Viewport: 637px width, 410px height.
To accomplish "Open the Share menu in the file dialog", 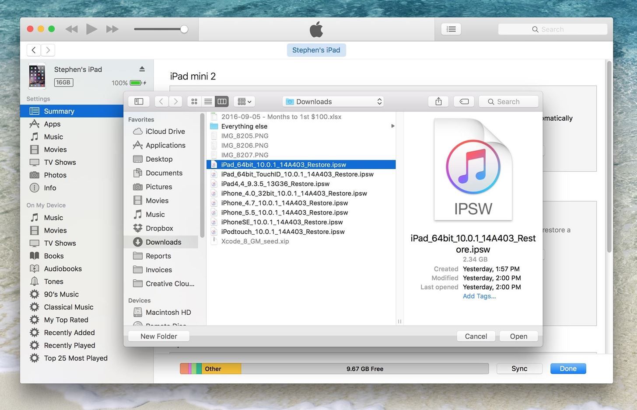I will click(x=437, y=101).
